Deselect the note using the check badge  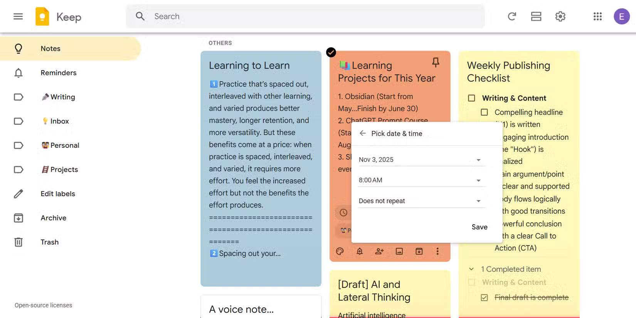(331, 52)
